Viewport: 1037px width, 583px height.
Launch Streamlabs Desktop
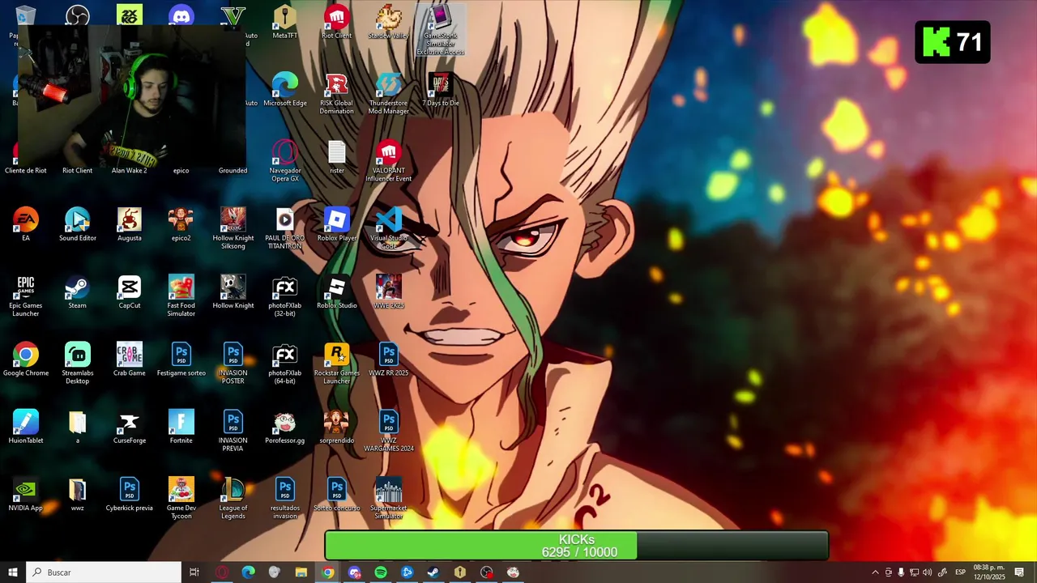[x=78, y=364]
